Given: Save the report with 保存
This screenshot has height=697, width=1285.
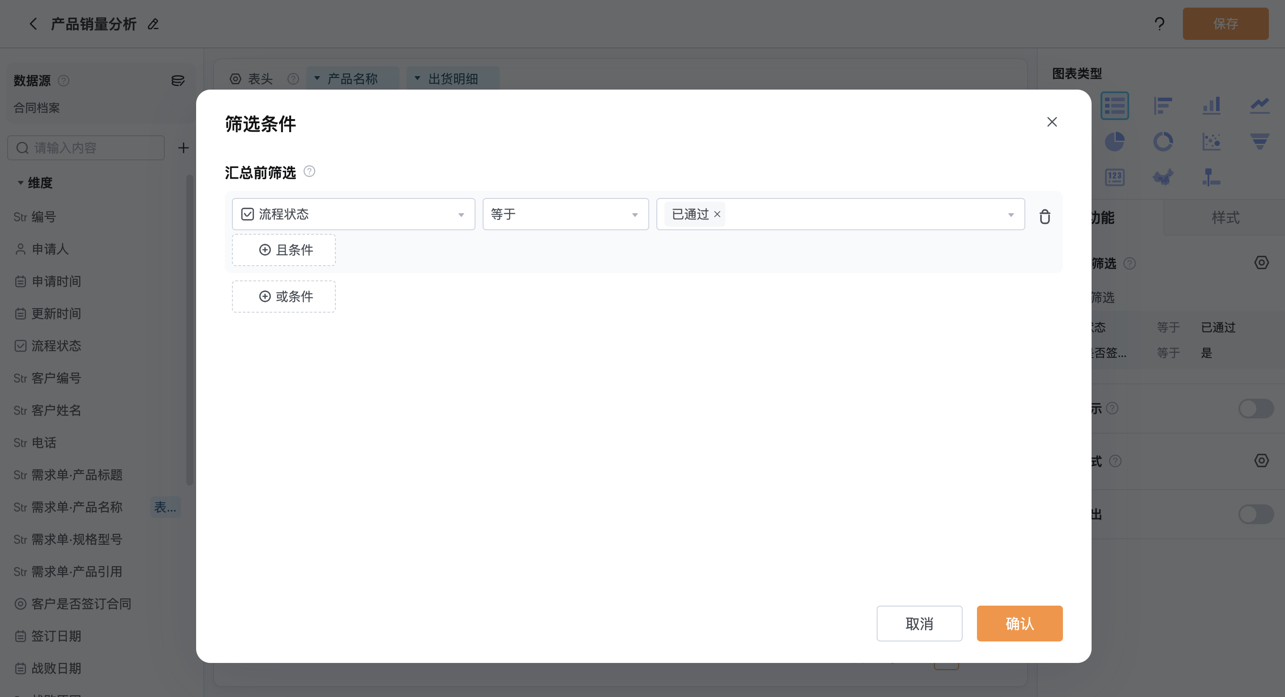Looking at the screenshot, I should pyautogui.click(x=1225, y=24).
